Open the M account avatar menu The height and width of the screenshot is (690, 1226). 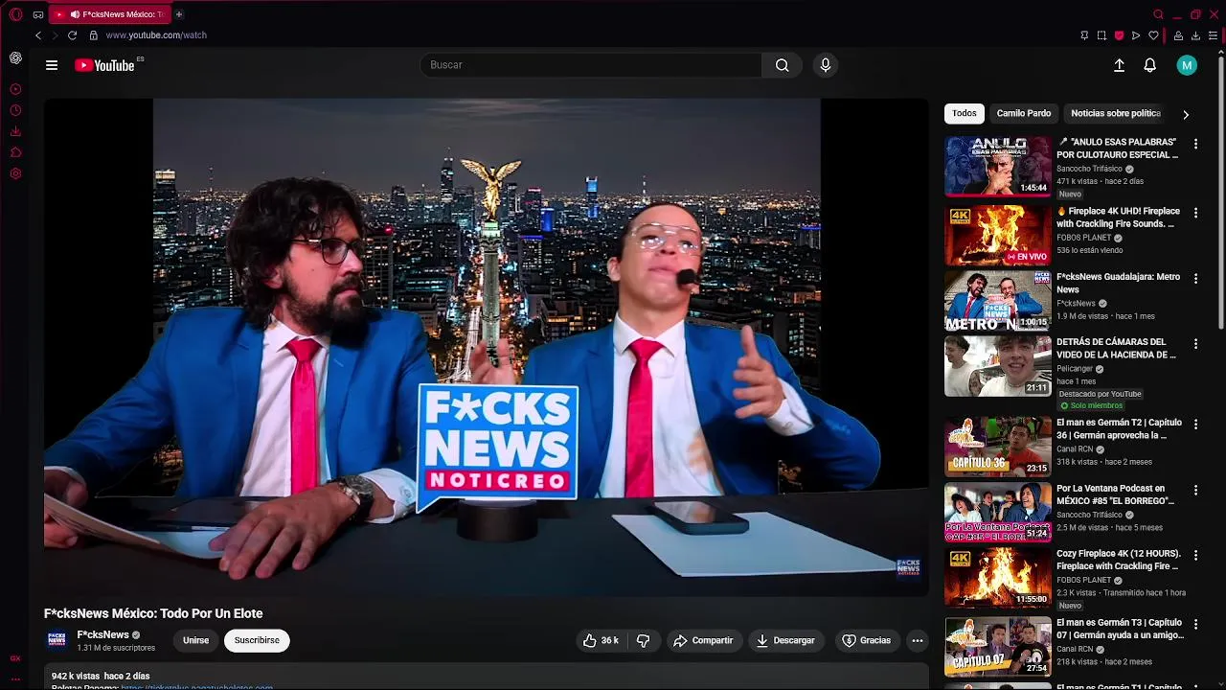tap(1187, 65)
